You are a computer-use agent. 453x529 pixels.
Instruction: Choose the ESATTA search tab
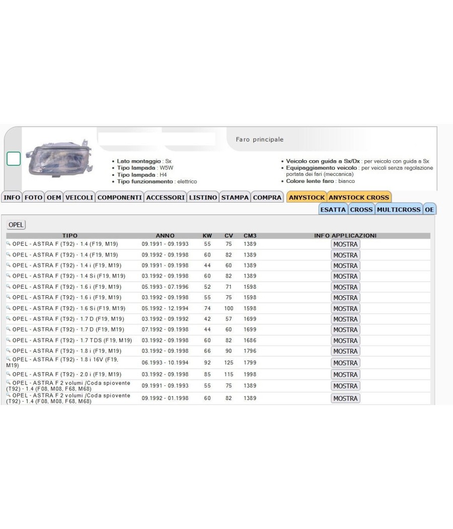point(333,210)
